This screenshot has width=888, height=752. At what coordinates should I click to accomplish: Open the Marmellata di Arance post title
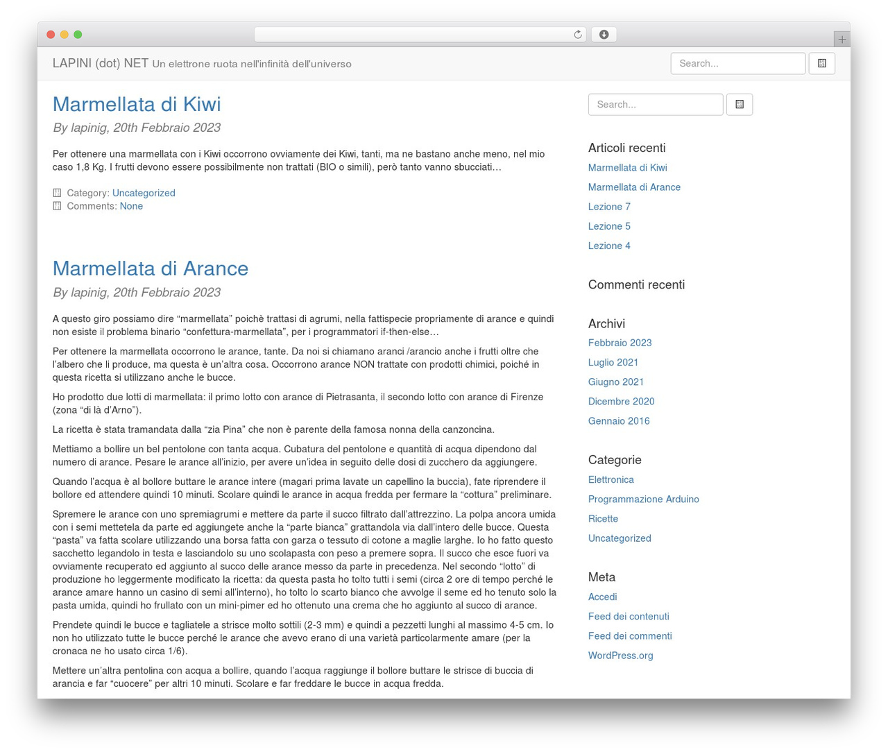coord(151,268)
